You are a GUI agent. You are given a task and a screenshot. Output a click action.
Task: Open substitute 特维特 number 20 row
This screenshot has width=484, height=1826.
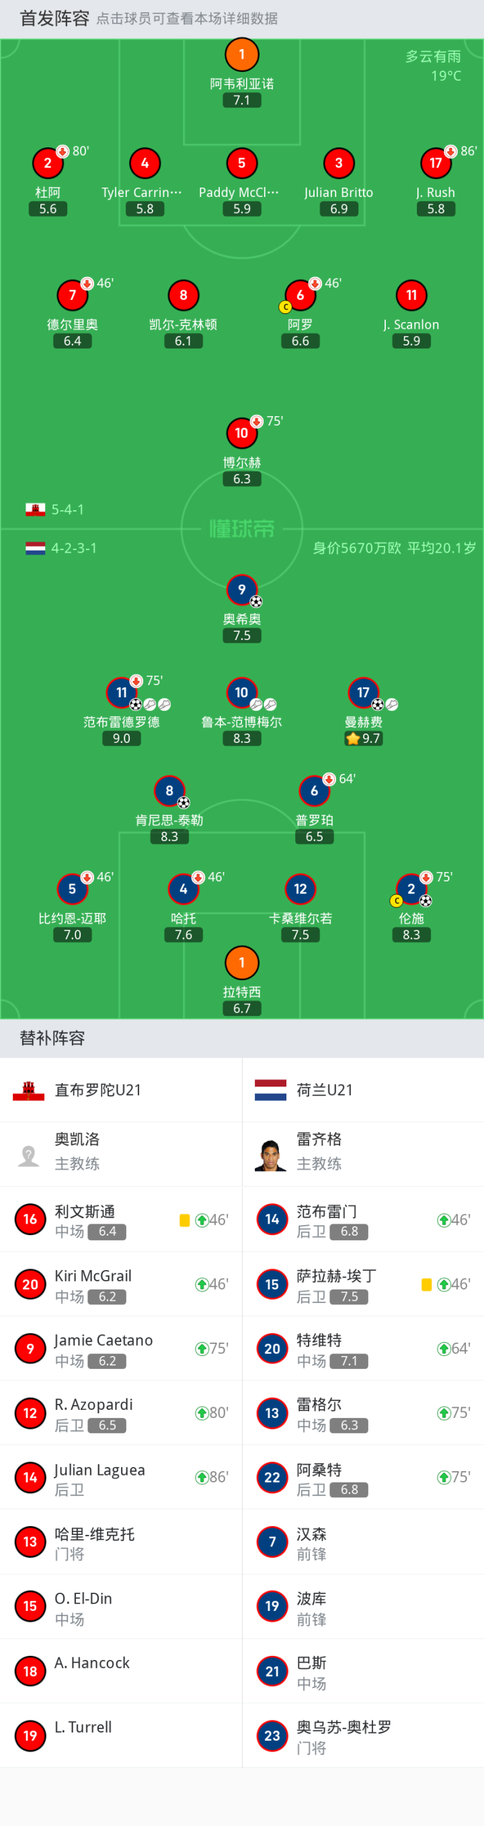[x=363, y=1348]
